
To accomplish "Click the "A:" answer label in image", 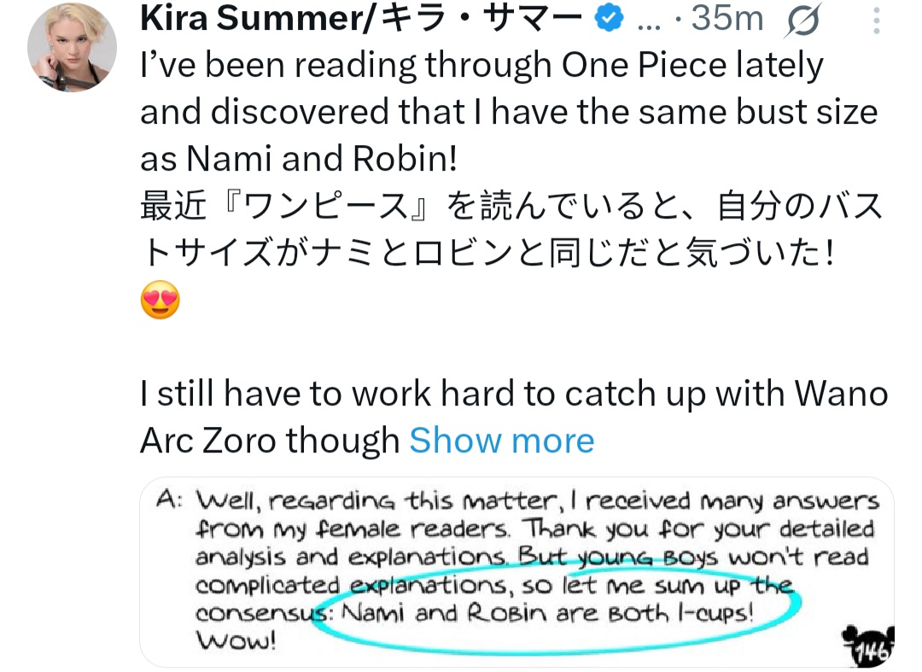I will click(170, 500).
